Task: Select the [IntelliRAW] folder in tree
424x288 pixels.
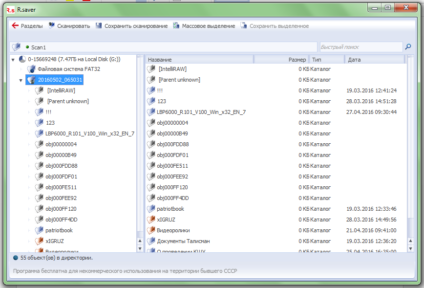Action: click(x=61, y=90)
